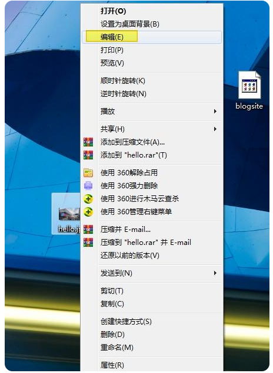Choose 复制(C) menu entry
273x373 pixels.
pos(152,304)
